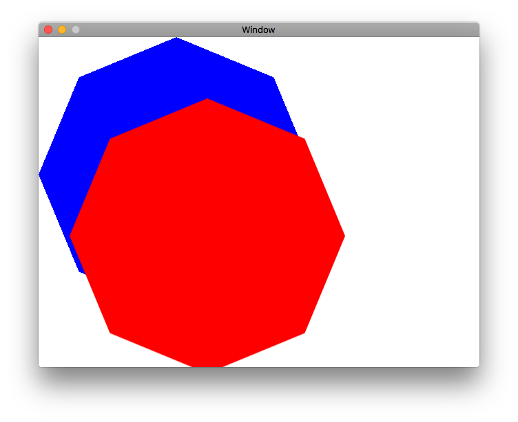Click the gray disabled zoom button

click(x=76, y=30)
